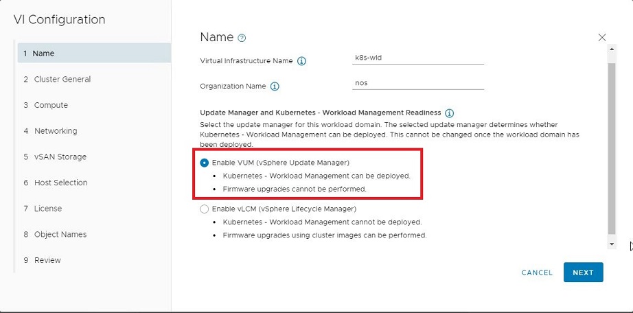
Task: Close the VI Configuration dialog
Action: pos(602,38)
